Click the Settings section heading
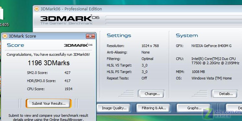The height and width of the screenshot is (121, 242). (119, 35)
